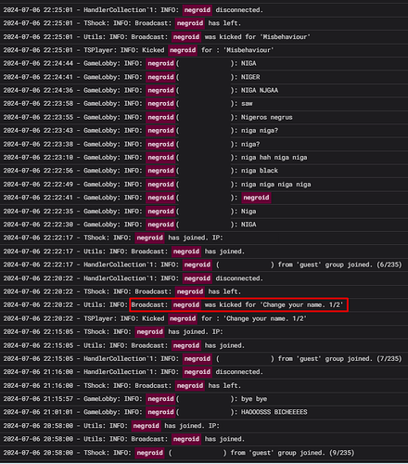The image size is (408, 464).
Task: Click TSPlayer 'Kicked for : Change your name' row
Action: [204, 318]
